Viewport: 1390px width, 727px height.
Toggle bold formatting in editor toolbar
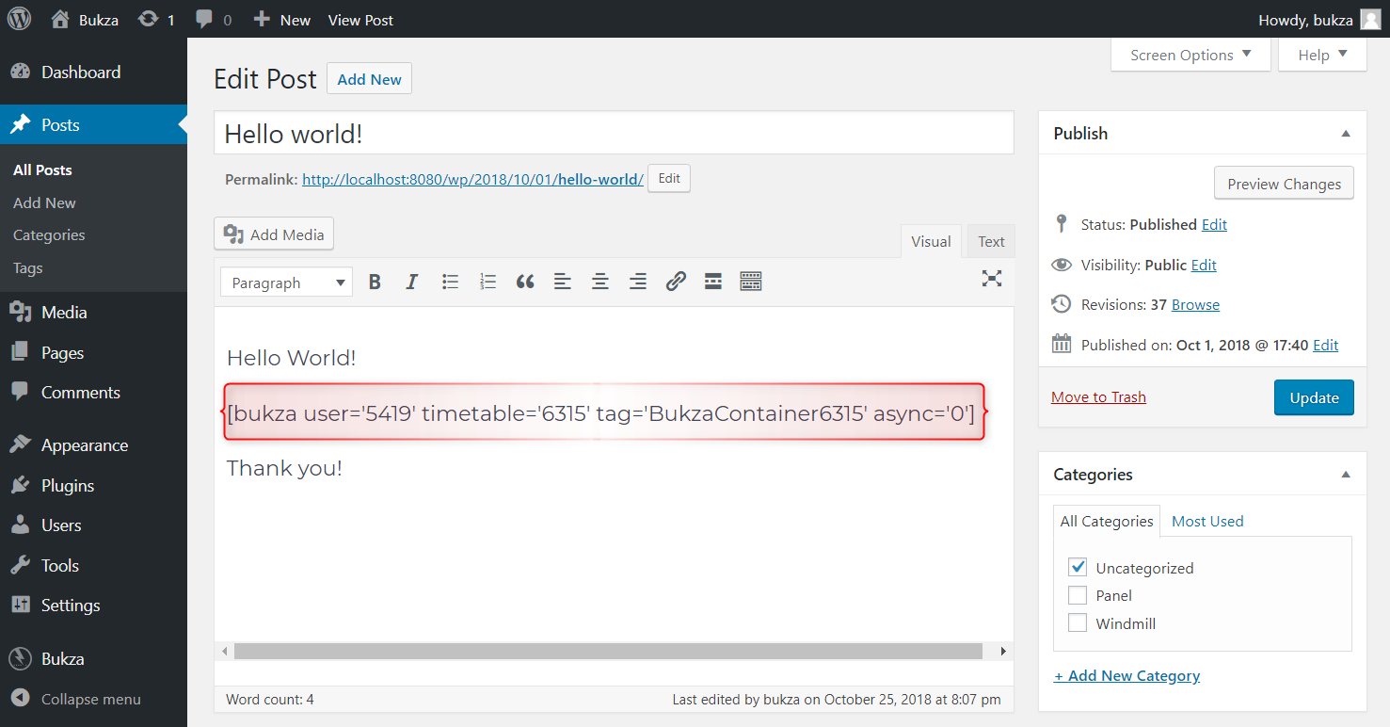[375, 282]
